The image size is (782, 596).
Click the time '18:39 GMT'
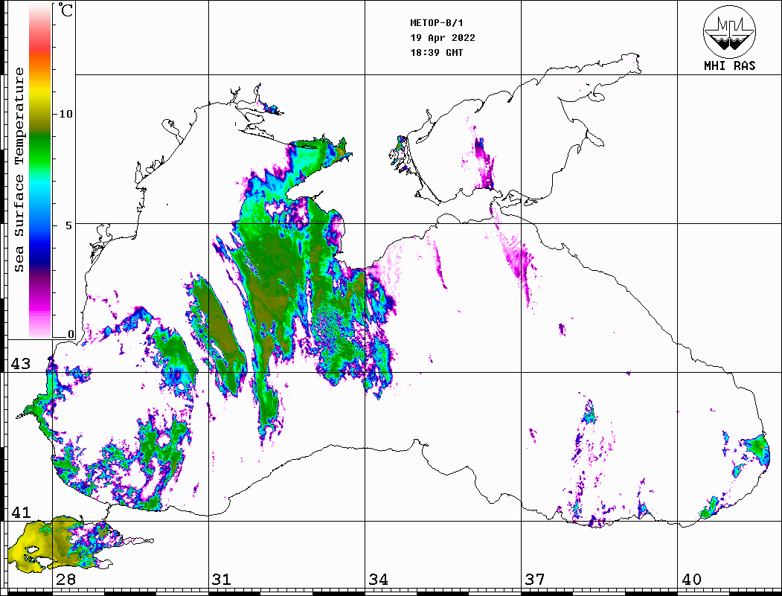(437, 52)
